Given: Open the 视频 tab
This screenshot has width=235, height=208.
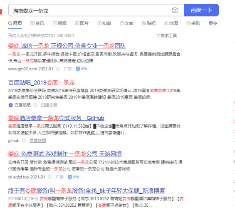Looking at the screenshot, I should coord(59,23).
